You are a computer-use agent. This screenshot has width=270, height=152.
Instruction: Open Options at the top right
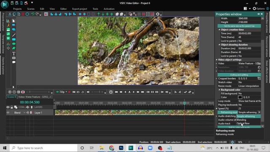click(x=259, y=8)
